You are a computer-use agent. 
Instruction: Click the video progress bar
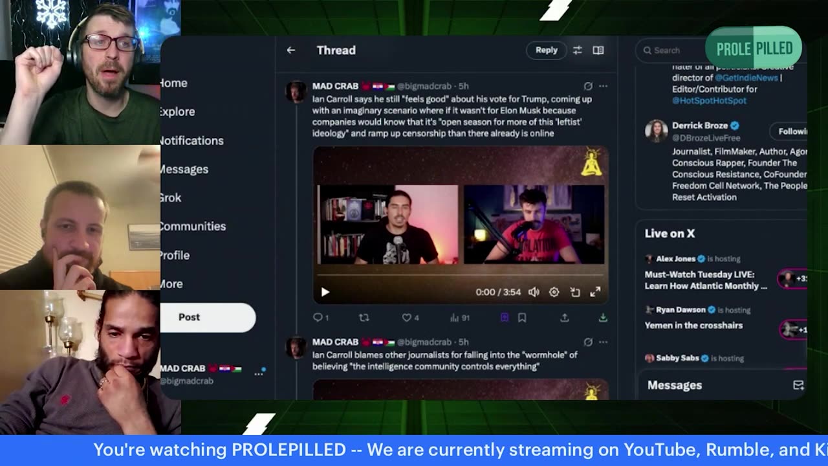pos(460,276)
